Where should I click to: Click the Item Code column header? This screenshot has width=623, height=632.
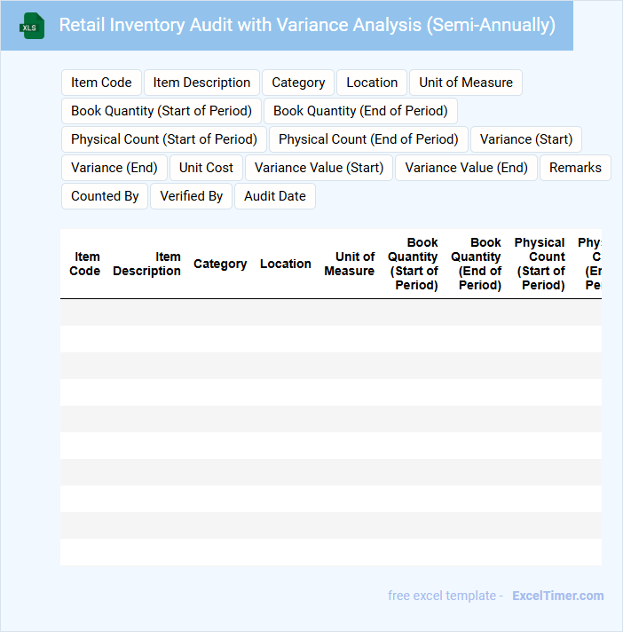coord(84,264)
